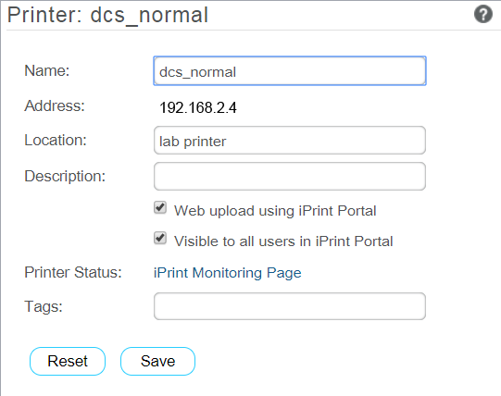Screen dimensions: 501x396
Task: Select the 192.168.2.4 address text
Action: (198, 107)
